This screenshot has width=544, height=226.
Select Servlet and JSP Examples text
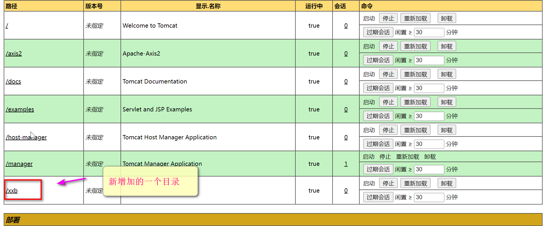(157, 109)
